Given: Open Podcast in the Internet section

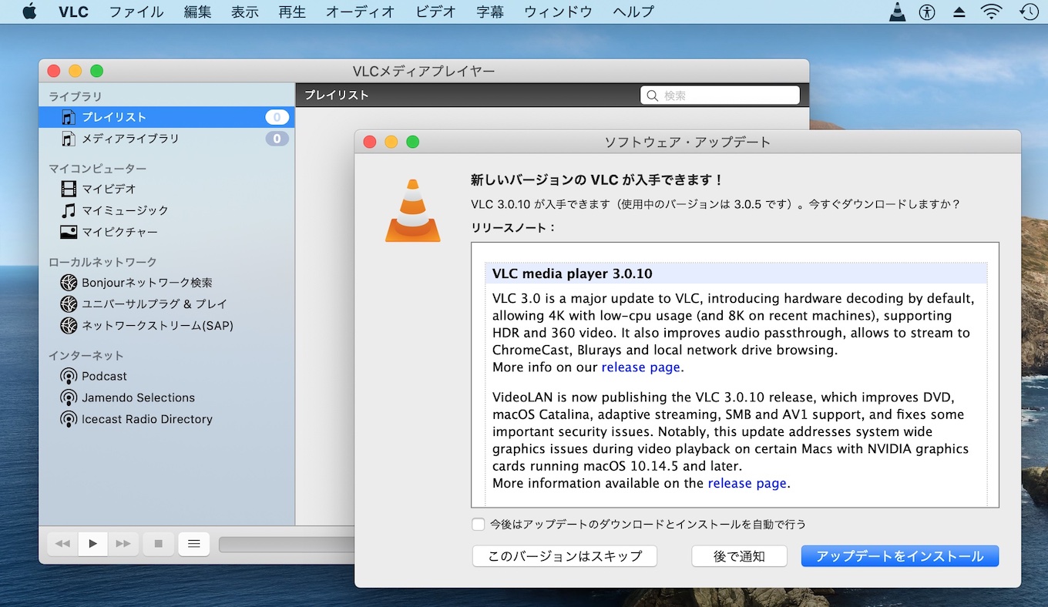Looking at the screenshot, I should [166, 376].
